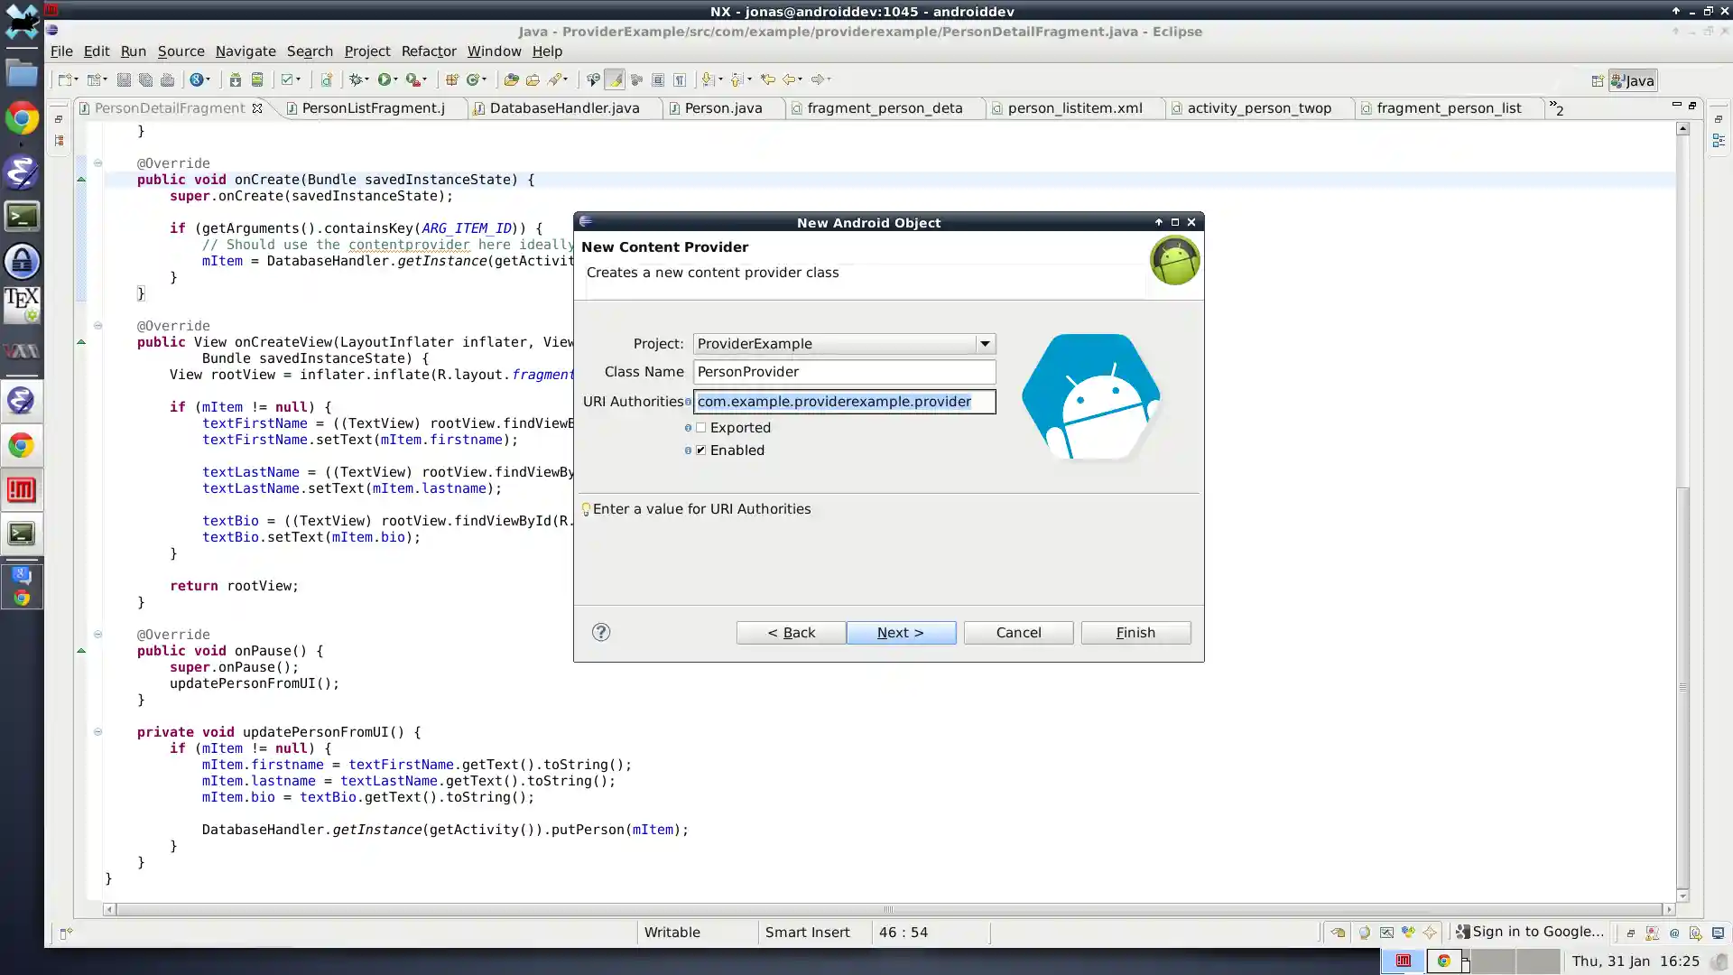The height and width of the screenshot is (975, 1733).
Task: Click the editor's vertical scrollbar thumb
Action: tap(1682, 686)
